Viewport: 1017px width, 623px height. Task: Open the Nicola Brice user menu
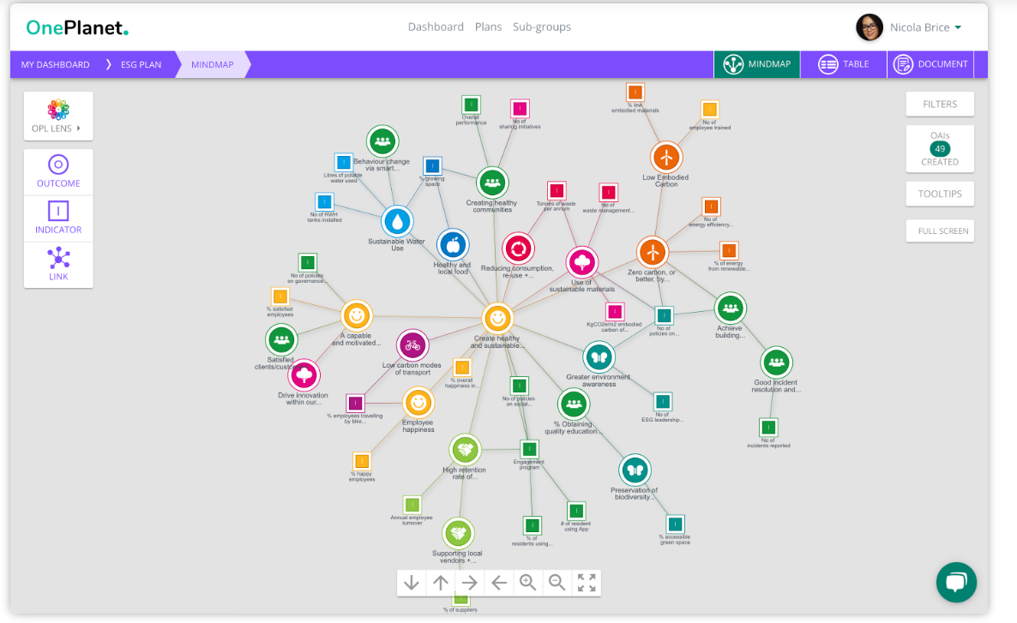tap(909, 27)
